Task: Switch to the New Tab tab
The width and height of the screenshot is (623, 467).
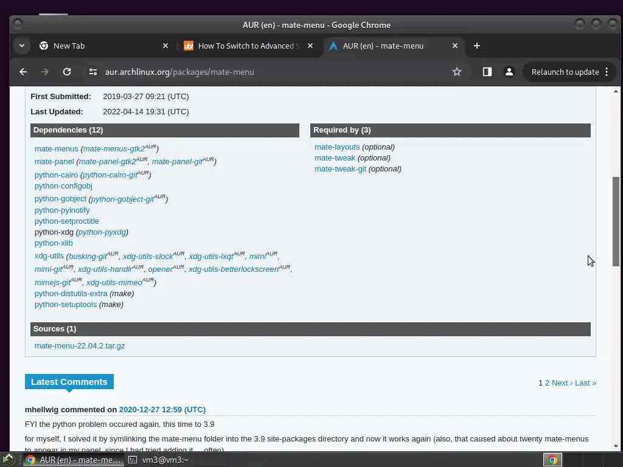Action: 104,46
